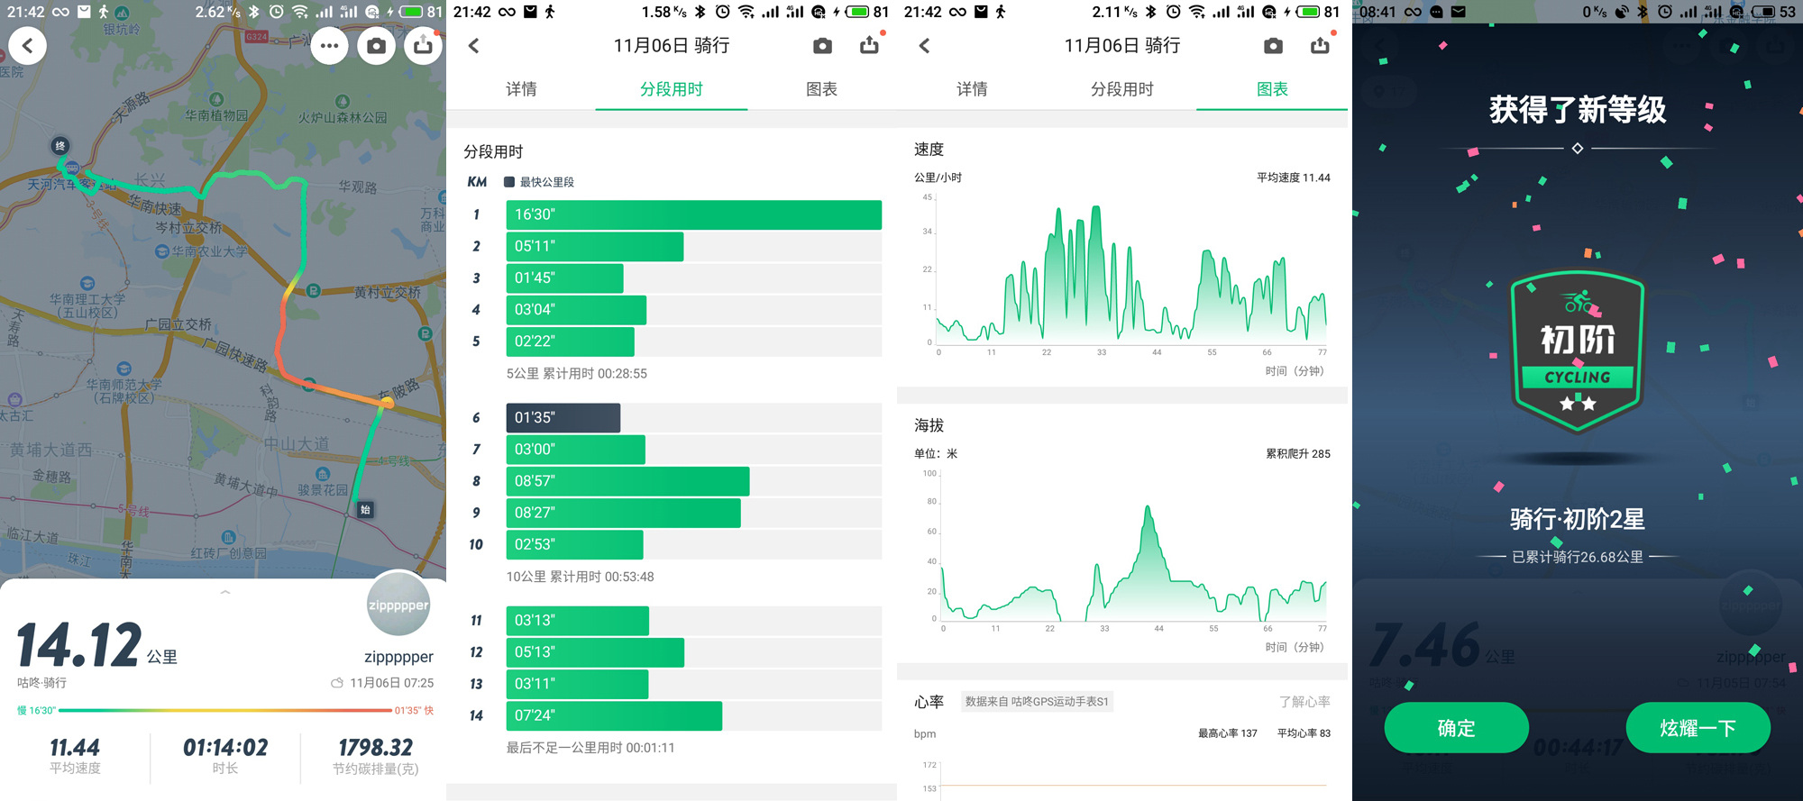Select active 分段用时 tab

672,88
